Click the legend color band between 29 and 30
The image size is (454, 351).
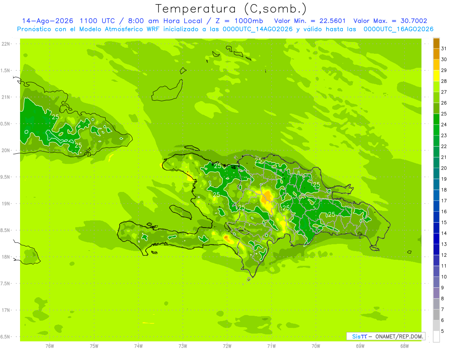(x=436, y=65)
